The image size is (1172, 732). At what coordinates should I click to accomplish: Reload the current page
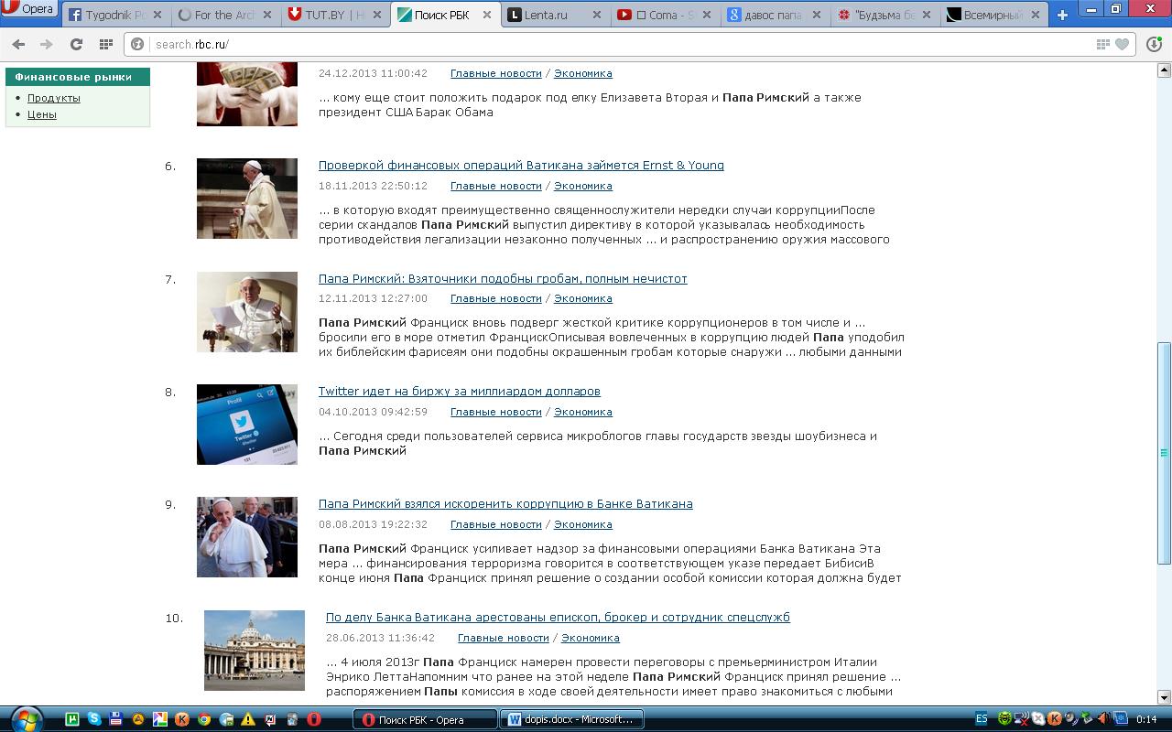[76, 45]
